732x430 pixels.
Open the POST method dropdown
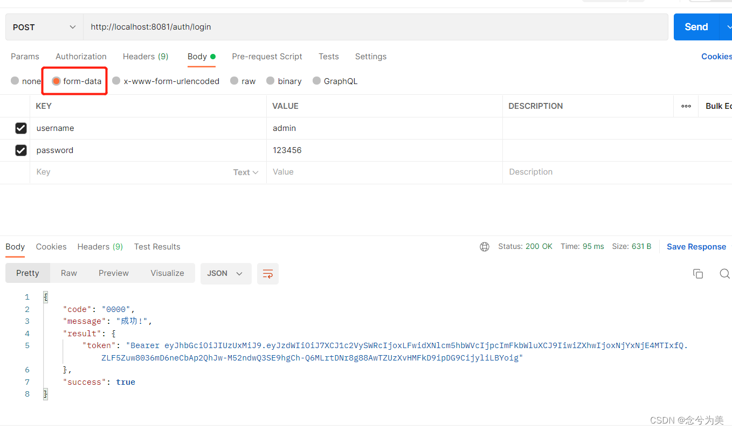44,27
